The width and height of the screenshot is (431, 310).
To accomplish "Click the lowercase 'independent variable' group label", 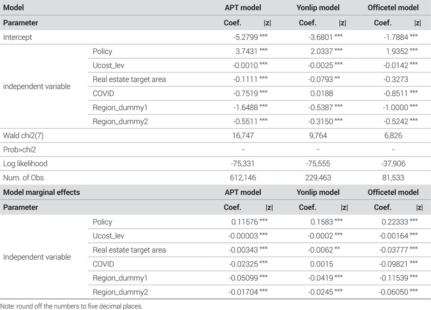I will point(37,86).
